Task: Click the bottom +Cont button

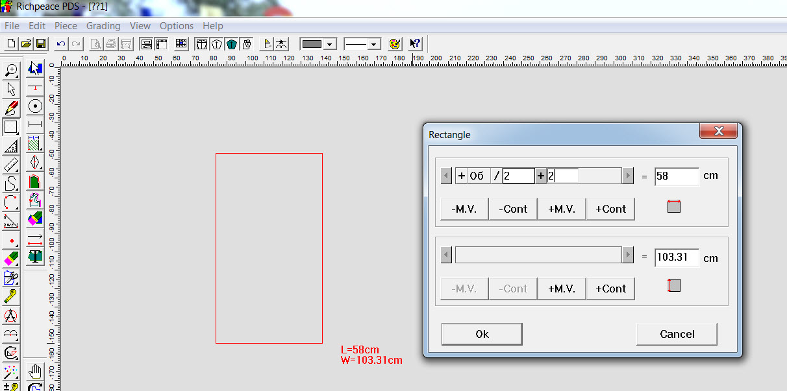Action: [610, 289]
